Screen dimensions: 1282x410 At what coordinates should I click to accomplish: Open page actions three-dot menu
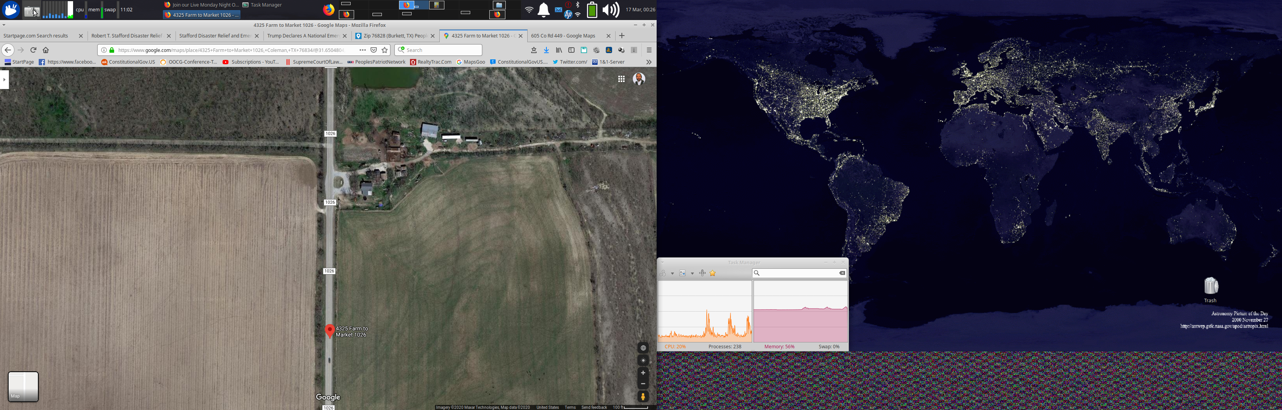362,50
